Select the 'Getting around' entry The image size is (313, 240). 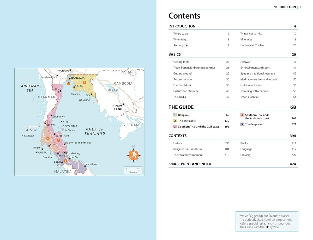[183, 73]
